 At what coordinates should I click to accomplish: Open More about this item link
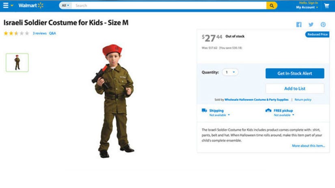pos(308,146)
